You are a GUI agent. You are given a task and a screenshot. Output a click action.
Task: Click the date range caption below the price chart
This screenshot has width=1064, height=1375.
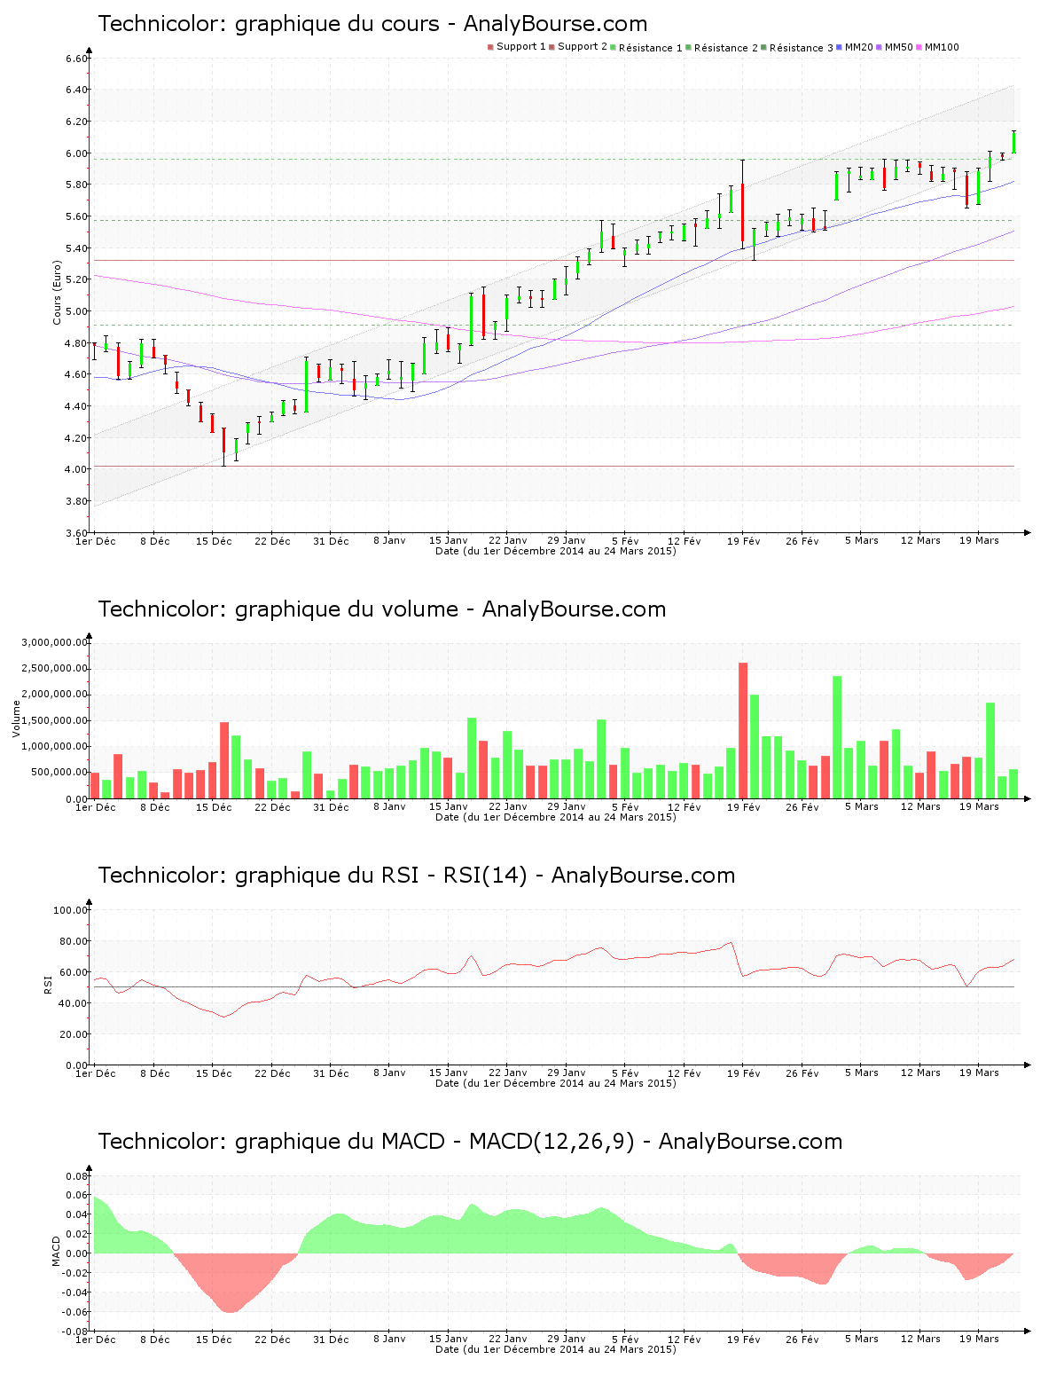555,551
